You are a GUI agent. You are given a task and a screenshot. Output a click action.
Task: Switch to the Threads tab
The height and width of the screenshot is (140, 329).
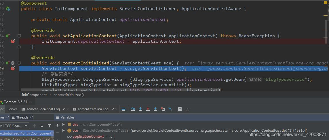pyautogui.click(x=22, y=117)
